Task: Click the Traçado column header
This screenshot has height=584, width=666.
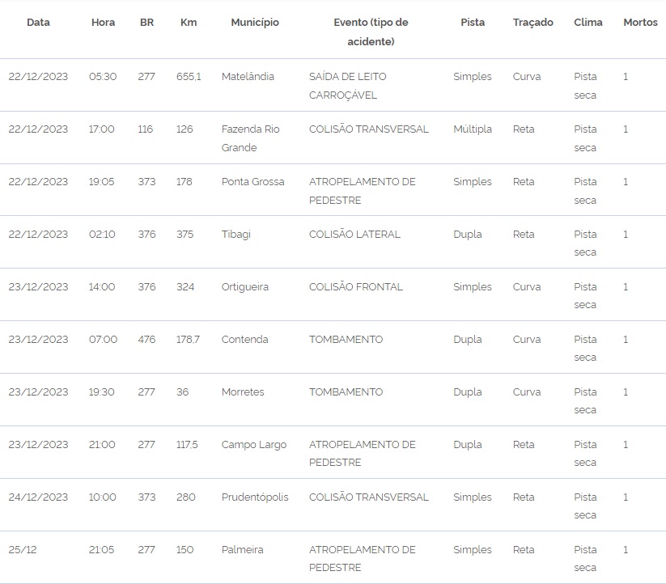Action: point(532,23)
